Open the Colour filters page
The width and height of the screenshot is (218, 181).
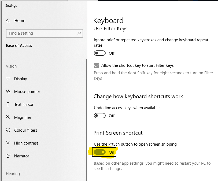point(26,130)
